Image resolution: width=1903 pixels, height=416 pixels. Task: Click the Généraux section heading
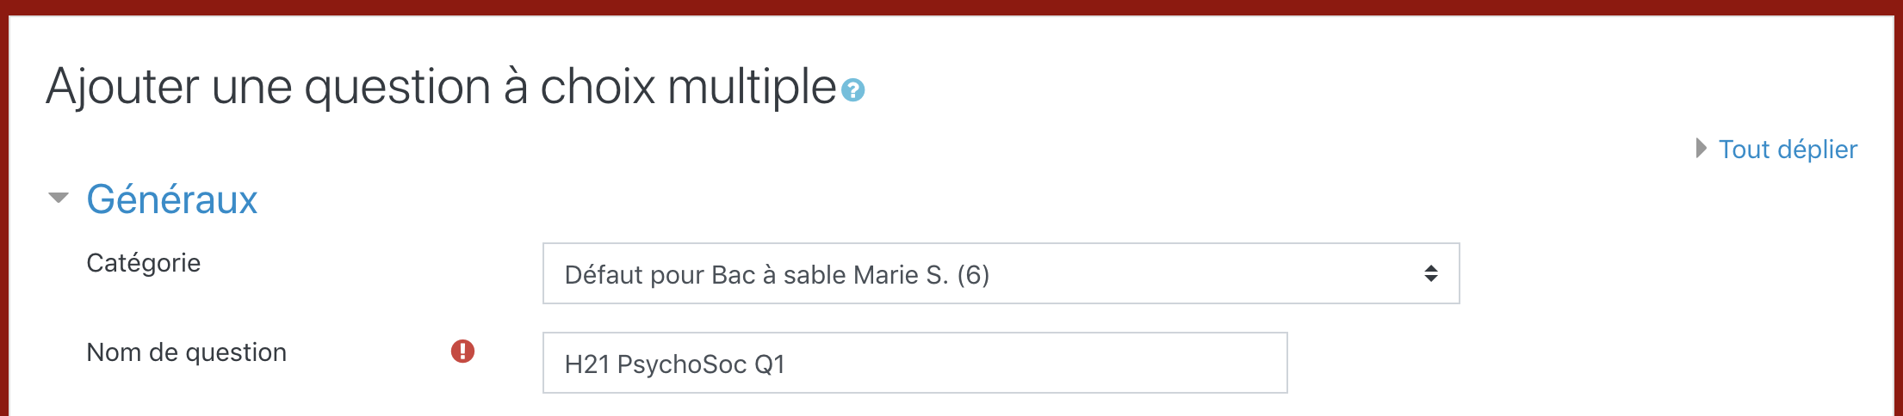pyautogui.click(x=171, y=199)
